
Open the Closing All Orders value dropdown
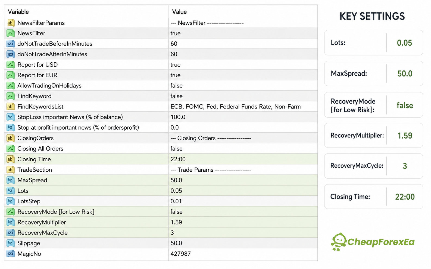pos(243,149)
